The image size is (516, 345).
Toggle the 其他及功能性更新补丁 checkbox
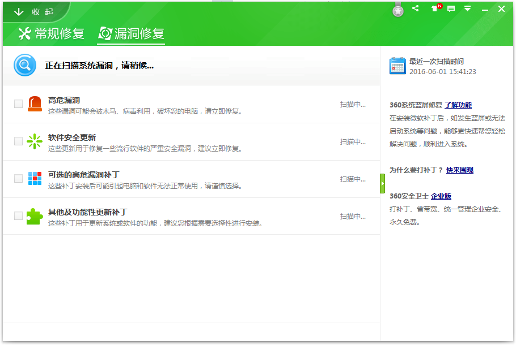pyautogui.click(x=18, y=216)
